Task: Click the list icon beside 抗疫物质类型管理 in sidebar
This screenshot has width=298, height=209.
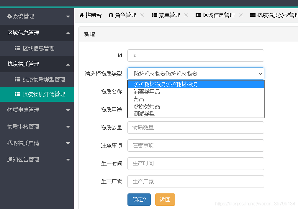Action: coord(17,79)
